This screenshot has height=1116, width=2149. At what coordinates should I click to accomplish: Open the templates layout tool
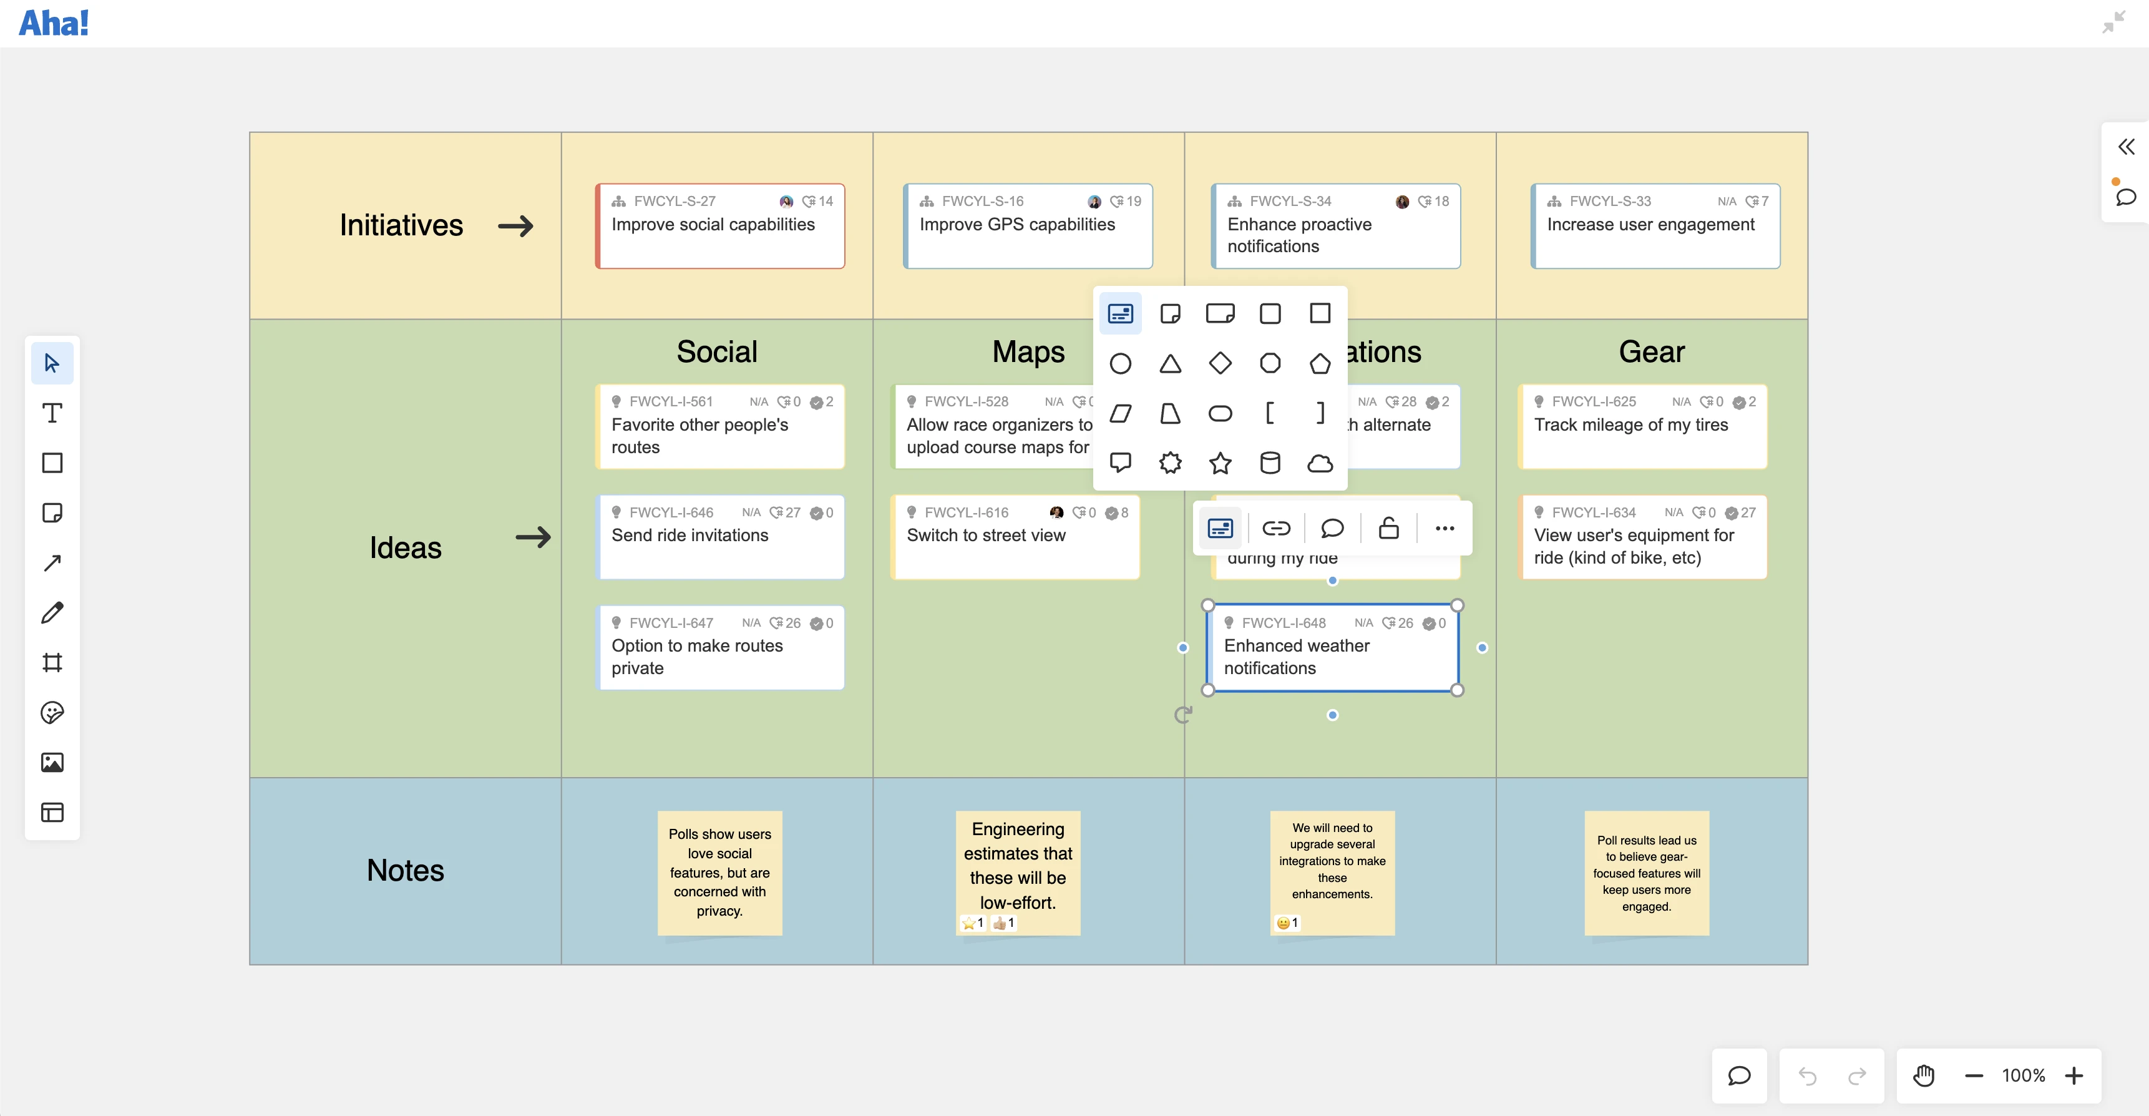[52, 812]
